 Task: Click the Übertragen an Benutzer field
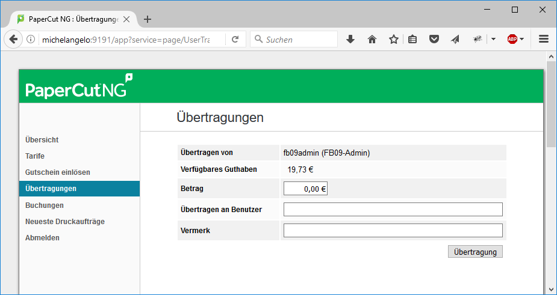(393, 210)
